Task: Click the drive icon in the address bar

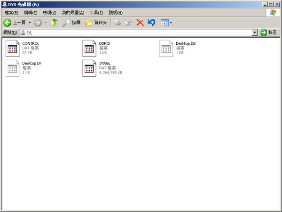Action: (x=23, y=33)
